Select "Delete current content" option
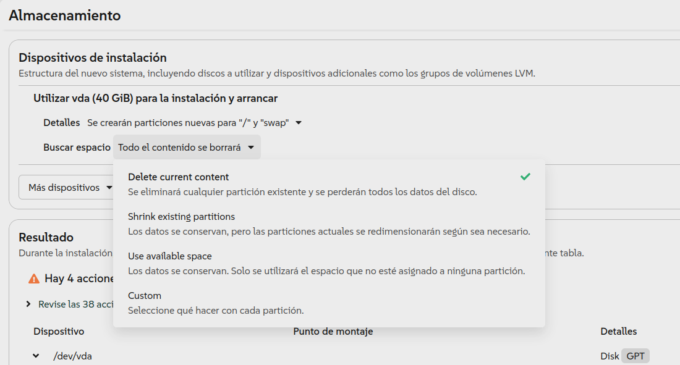This screenshot has height=365, width=680. pyautogui.click(x=178, y=177)
